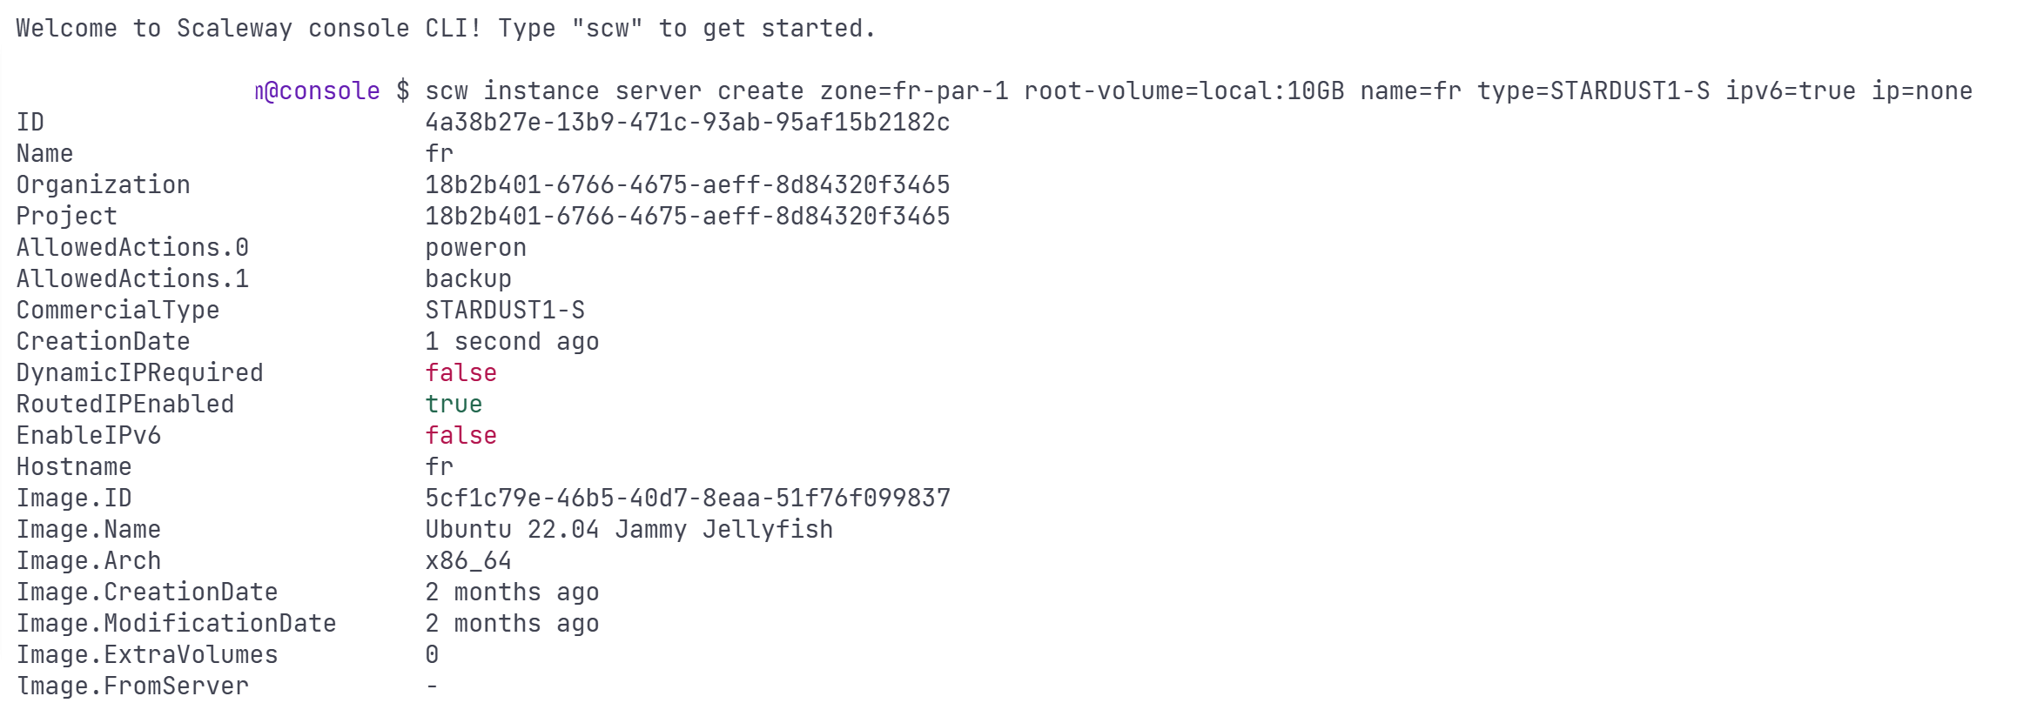
Task: Click the Image.ModificationDate label
Action: 176,624
